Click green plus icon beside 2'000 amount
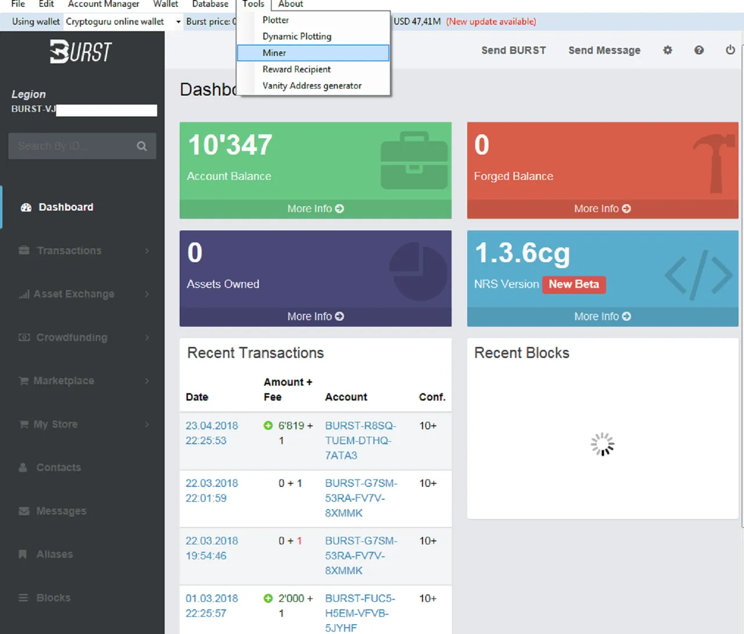 268,598
